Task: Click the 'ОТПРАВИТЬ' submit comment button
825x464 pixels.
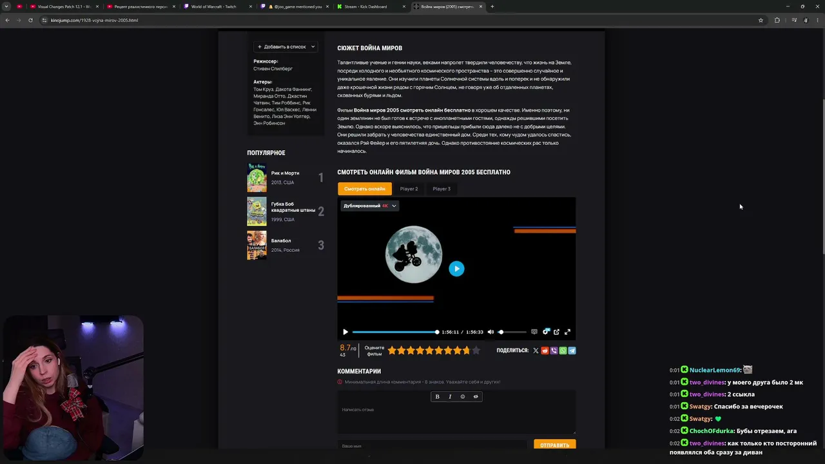Action: pyautogui.click(x=555, y=445)
